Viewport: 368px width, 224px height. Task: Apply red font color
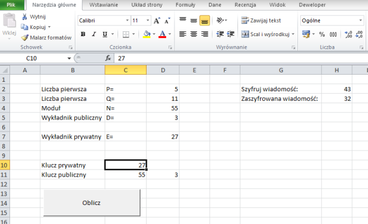point(162,34)
